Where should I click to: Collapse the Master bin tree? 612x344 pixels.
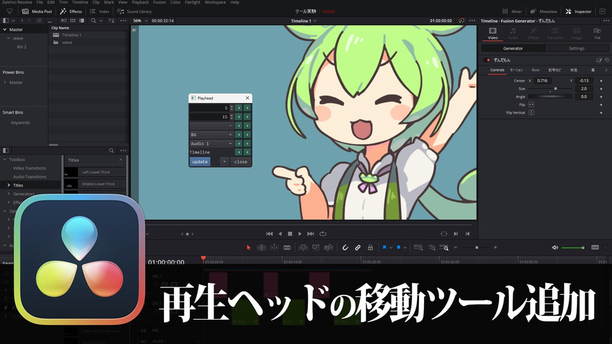click(x=4, y=29)
